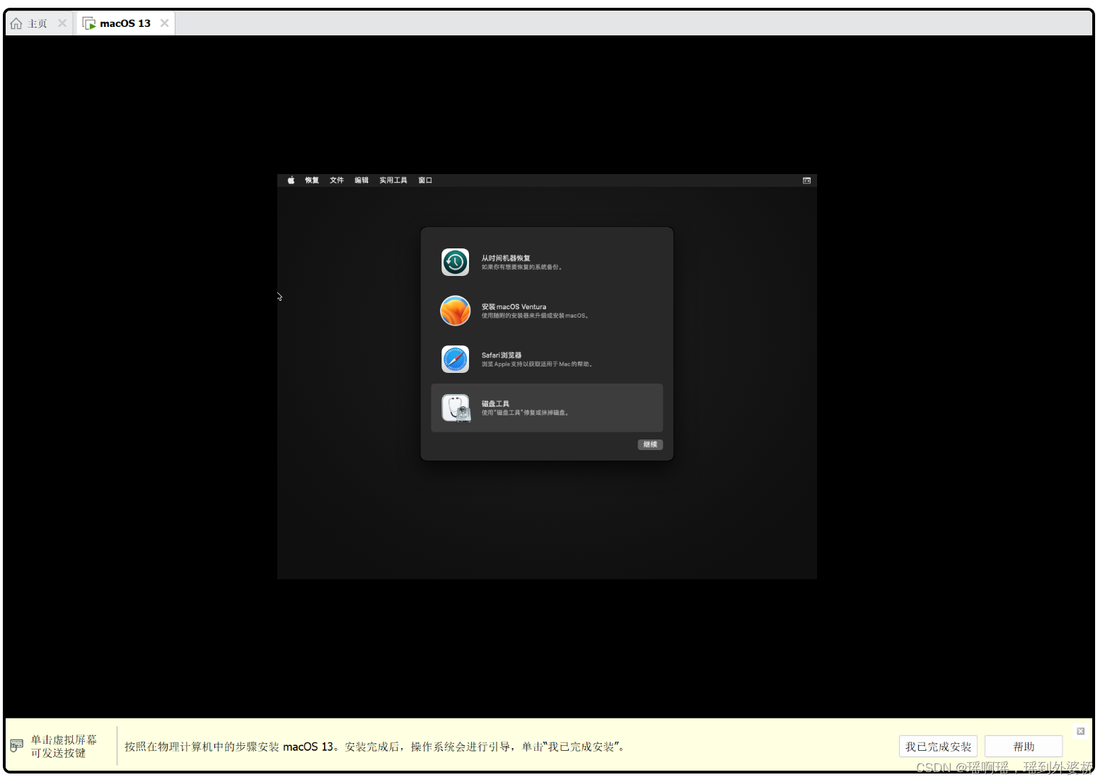Image resolution: width=1105 pixels, height=782 pixels.
Task: Close the macOS 13 tab
Action: point(164,23)
